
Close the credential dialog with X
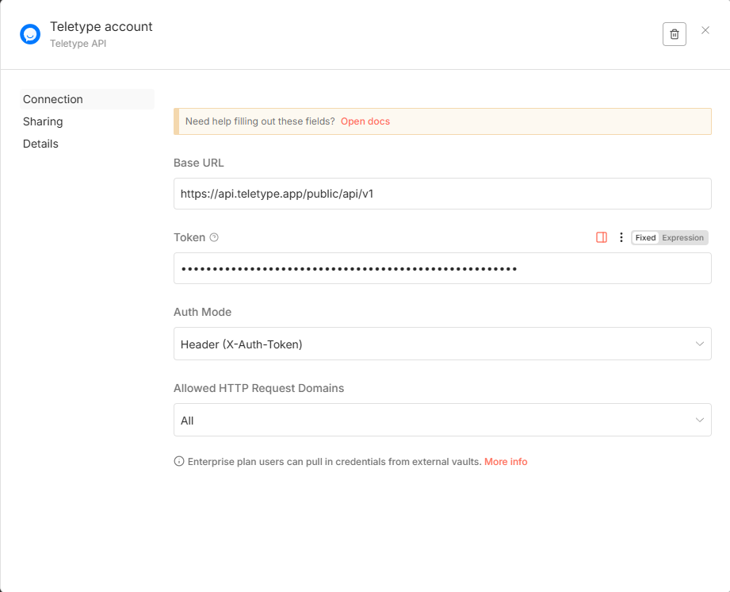[x=705, y=30]
